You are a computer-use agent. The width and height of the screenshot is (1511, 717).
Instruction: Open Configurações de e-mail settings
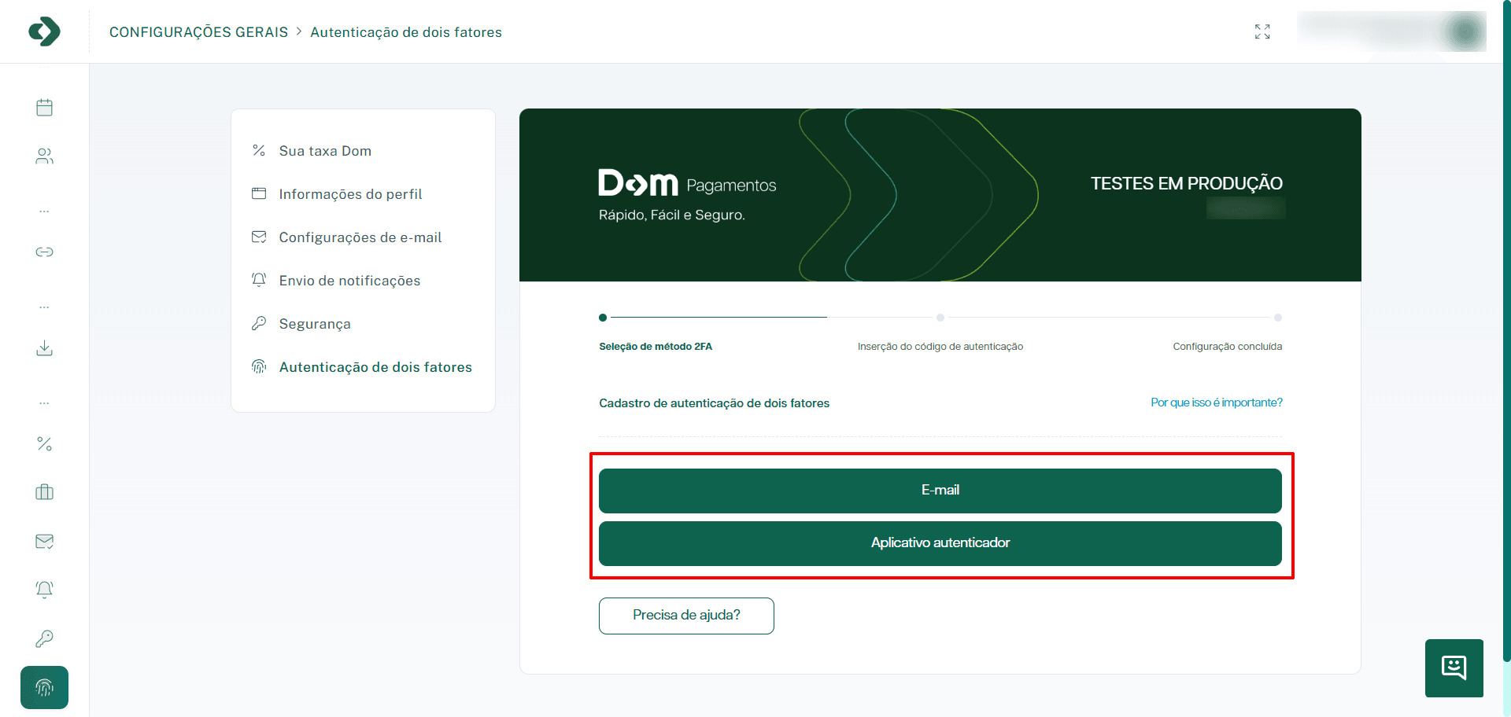tap(360, 237)
